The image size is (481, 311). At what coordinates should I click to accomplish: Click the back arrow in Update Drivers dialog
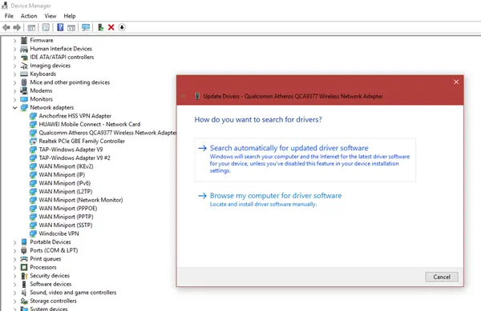(x=184, y=96)
